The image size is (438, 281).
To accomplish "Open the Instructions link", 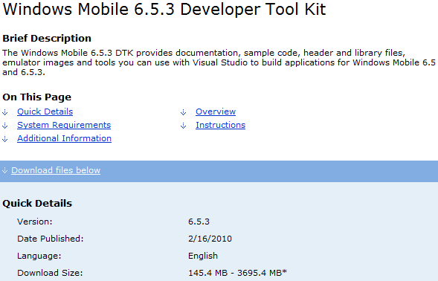I will (x=220, y=125).
